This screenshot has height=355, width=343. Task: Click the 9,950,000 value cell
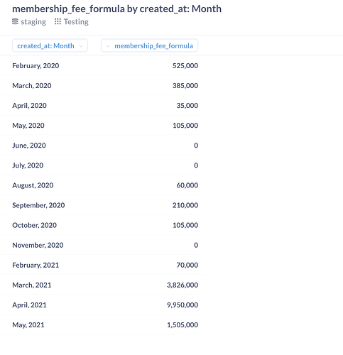(x=183, y=305)
